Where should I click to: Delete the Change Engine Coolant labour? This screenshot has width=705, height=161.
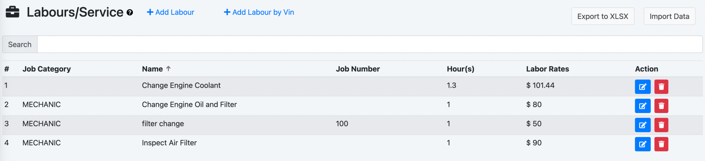pyautogui.click(x=661, y=87)
